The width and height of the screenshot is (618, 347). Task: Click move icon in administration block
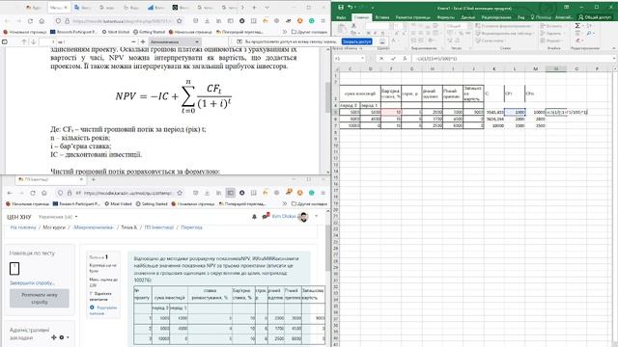[x=54, y=337]
